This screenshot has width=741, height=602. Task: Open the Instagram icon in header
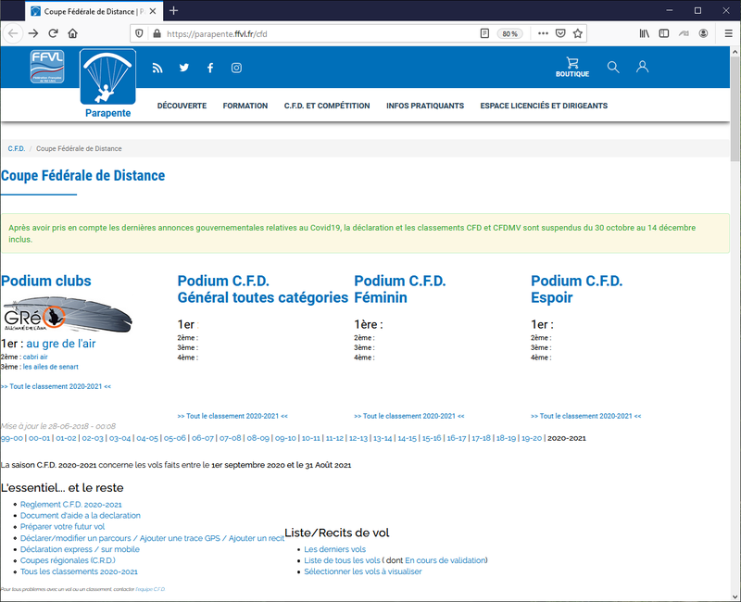click(x=236, y=68)
